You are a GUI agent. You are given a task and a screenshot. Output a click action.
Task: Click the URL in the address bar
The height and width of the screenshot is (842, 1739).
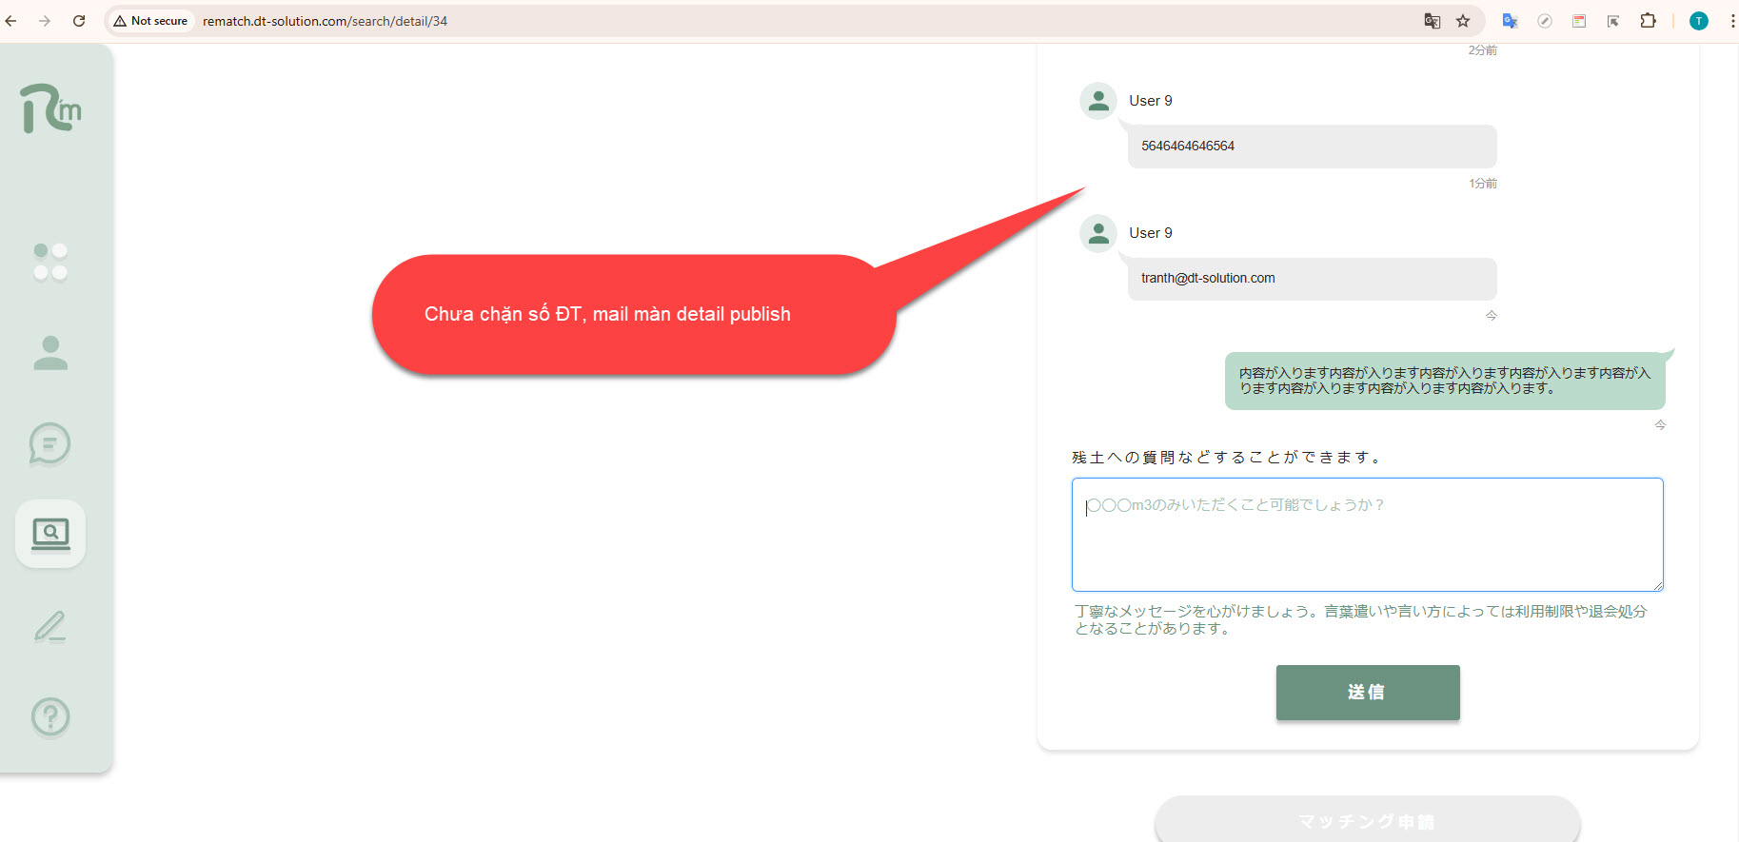point(325,21)
